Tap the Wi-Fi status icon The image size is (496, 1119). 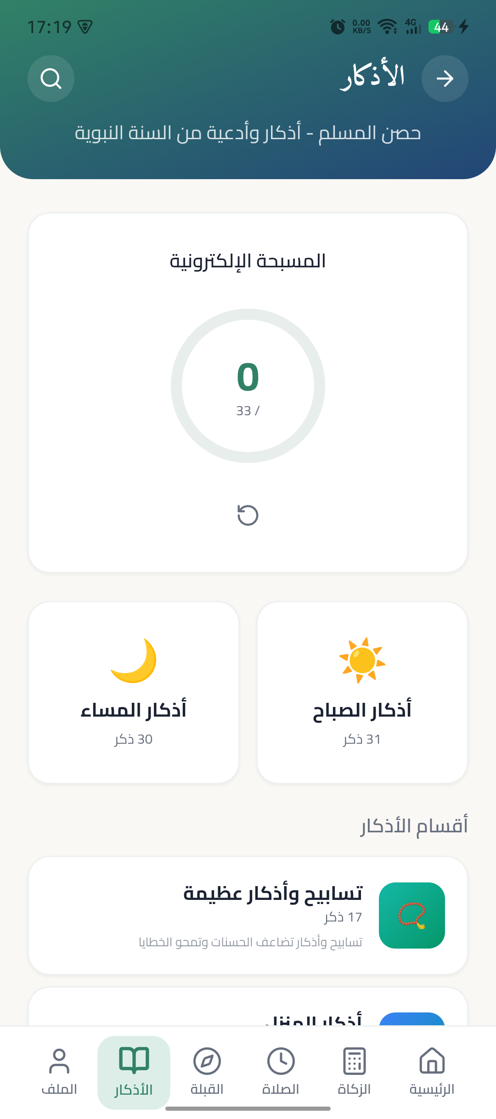387,27
